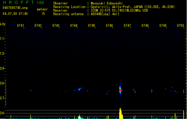The width and height of the screenshot is (187, 119).
Task: Click the 0.6 frequency axis label
Action: 3,113
